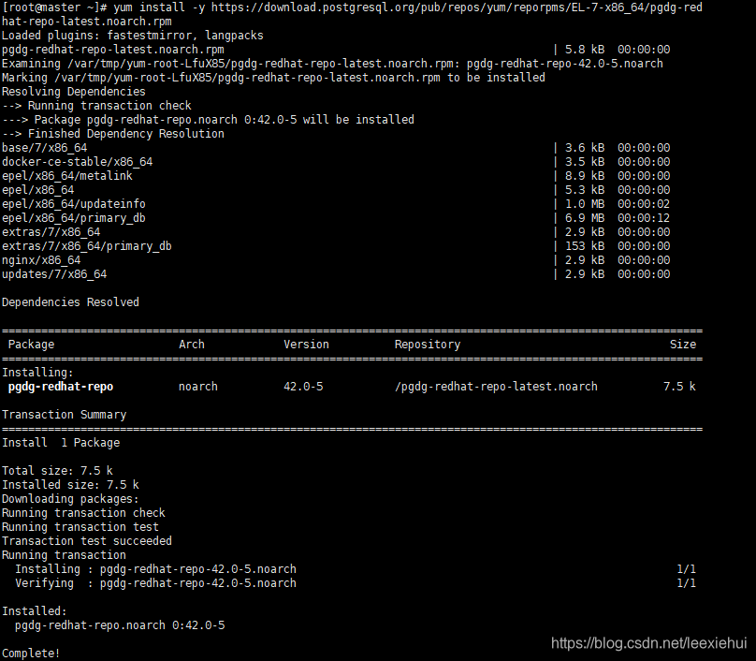Screen dimensions: 756x661
Task: Click the 00:00:12 download time value
Action: click(644, 217)
